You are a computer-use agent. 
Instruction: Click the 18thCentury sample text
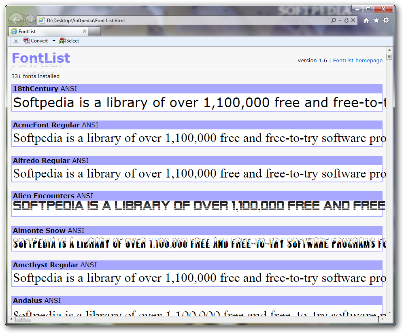(x=199, y=102)
